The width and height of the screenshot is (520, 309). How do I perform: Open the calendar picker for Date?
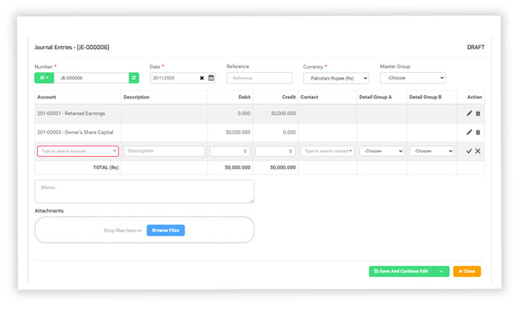tap(211, 78)
